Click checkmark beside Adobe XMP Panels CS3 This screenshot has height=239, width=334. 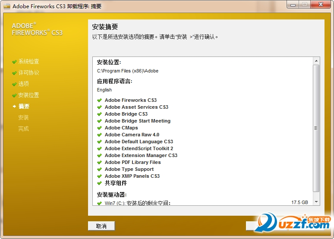pyautogui.click(x=100, y=176)
